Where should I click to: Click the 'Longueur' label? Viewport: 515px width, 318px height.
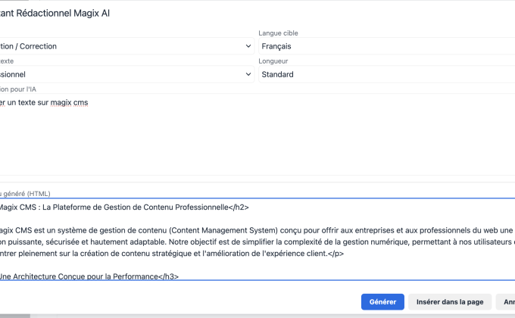(x=273, y=61)
